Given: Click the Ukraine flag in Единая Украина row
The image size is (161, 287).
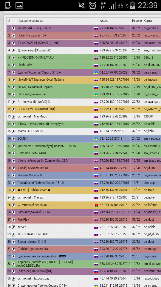Looking at the screenshot, I should point(96,73).
